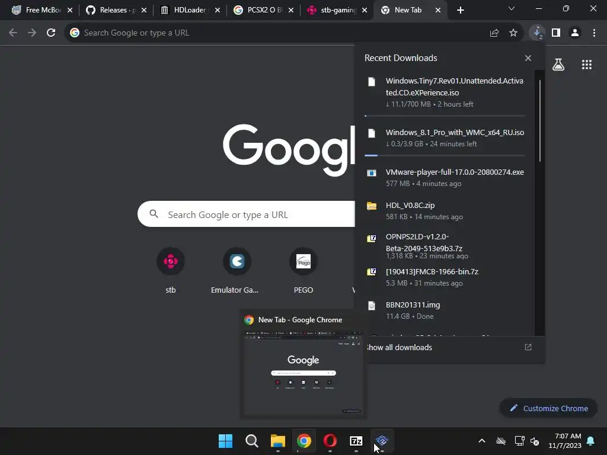Click the magnifier icon in Google search box

[154, 214]
